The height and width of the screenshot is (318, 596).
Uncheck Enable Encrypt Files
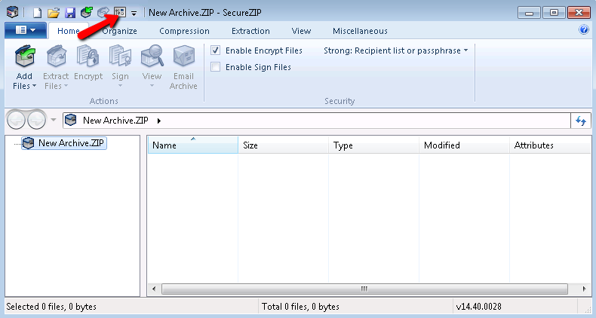(x=216, y=50)
